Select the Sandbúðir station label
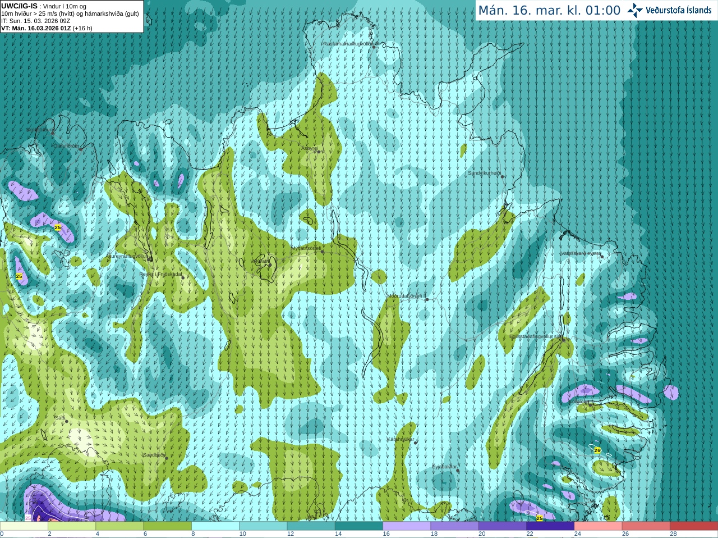Screen dimensions: 718x538 coord(154,455)
